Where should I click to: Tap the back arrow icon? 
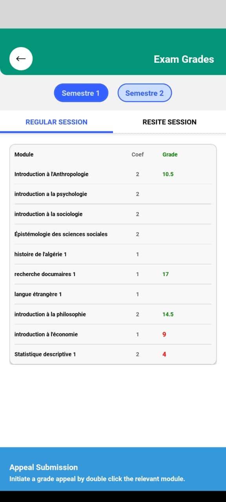tap(21, 59)
